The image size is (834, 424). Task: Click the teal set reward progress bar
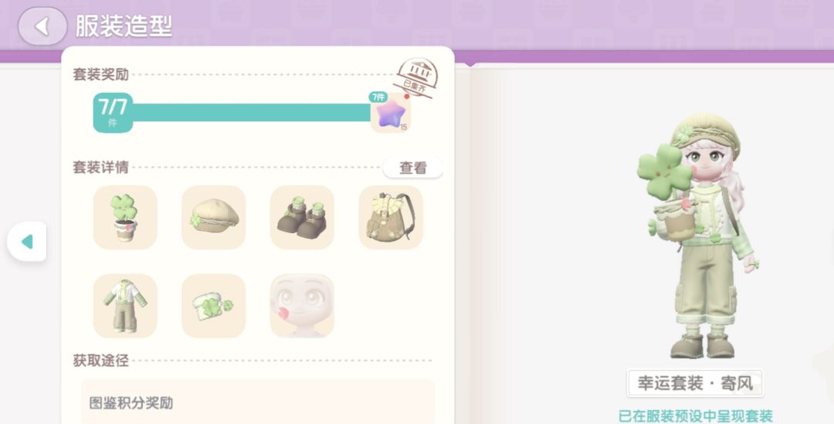coord(252,113)
